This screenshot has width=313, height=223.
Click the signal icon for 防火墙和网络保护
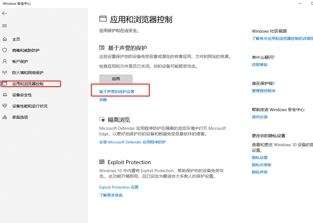(4, 72)
